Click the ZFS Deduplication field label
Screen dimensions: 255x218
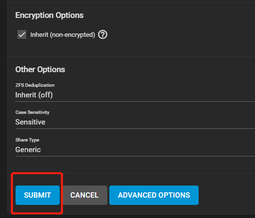click(x=35, y=85)
